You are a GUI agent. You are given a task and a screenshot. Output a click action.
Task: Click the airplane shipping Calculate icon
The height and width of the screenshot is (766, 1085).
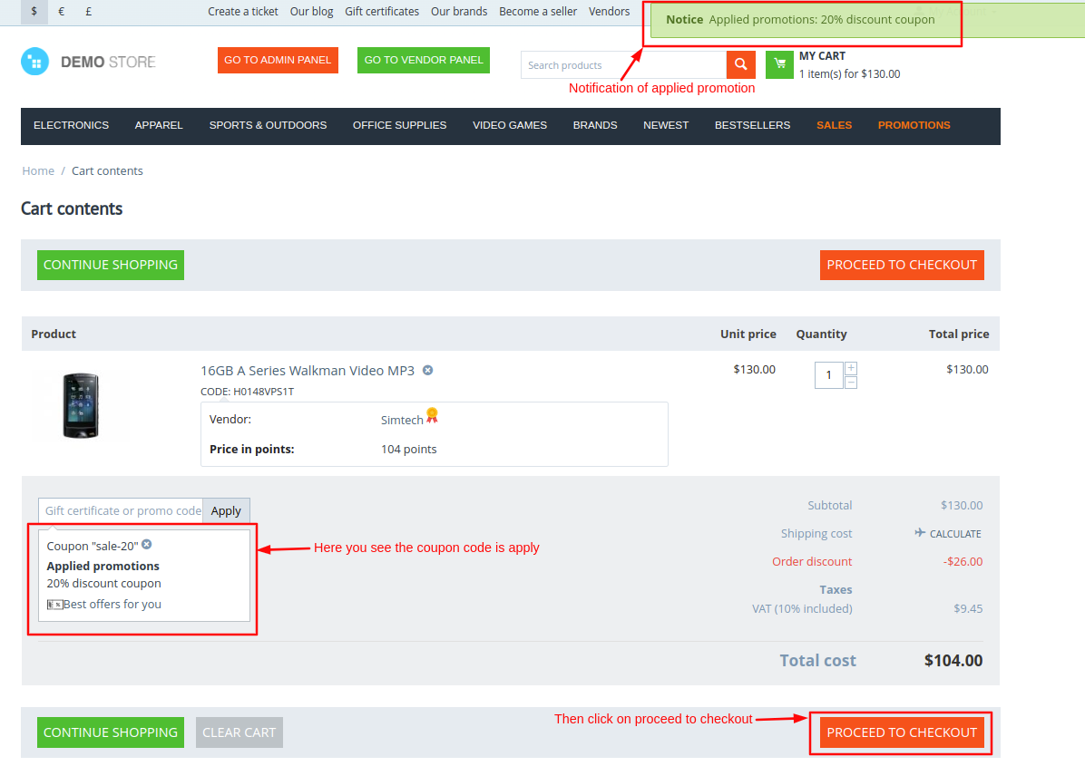[920, 533]
